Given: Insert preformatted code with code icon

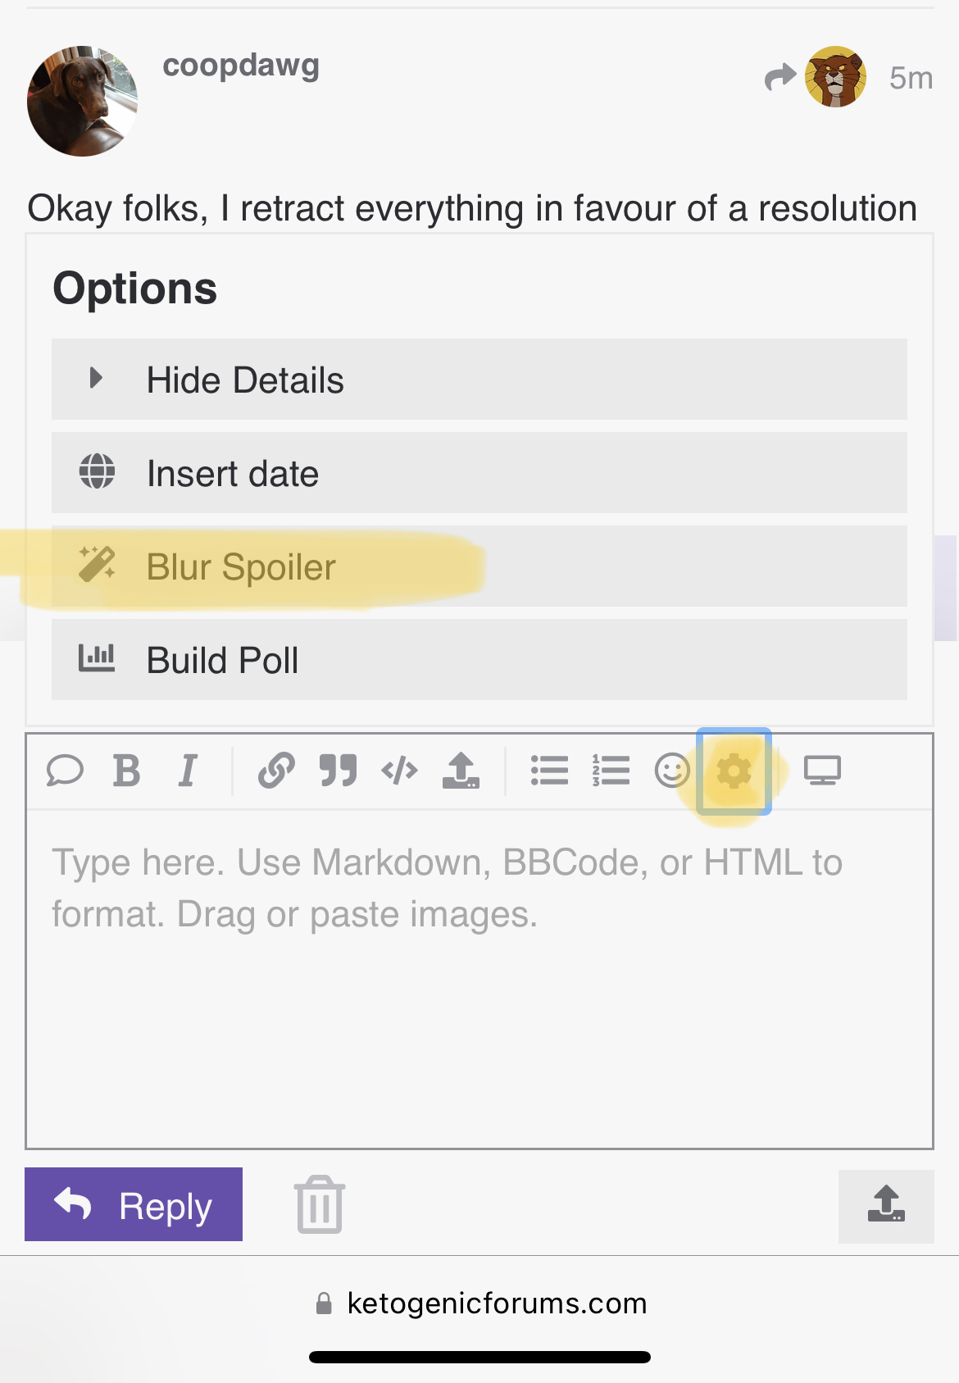Looking at the screenshot, I should (x=399, y=771).
